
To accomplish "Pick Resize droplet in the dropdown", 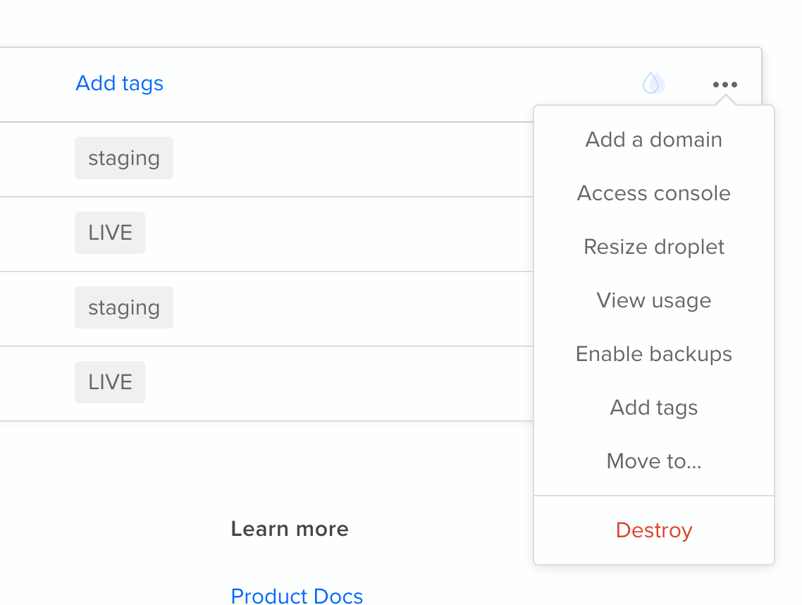I will [x=653, y=247].
